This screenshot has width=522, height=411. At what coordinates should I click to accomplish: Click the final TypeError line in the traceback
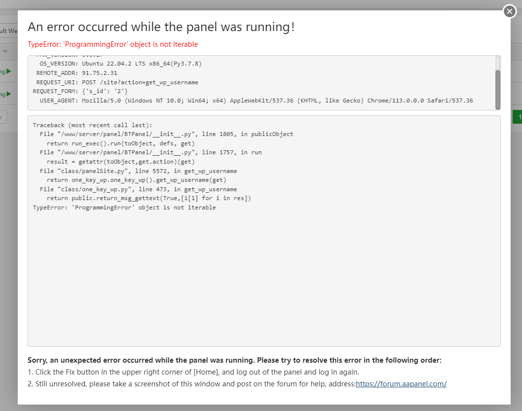click(124, 207)
